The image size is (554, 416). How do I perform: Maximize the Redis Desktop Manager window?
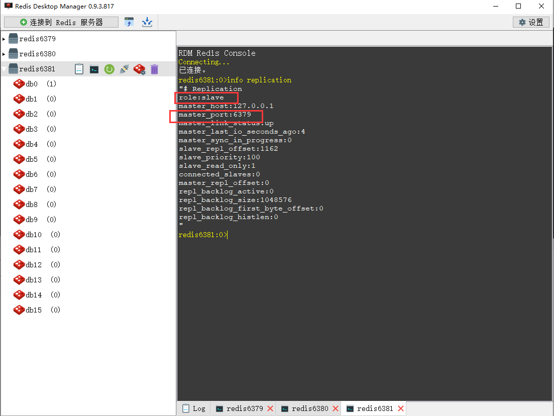coord(518,6)
